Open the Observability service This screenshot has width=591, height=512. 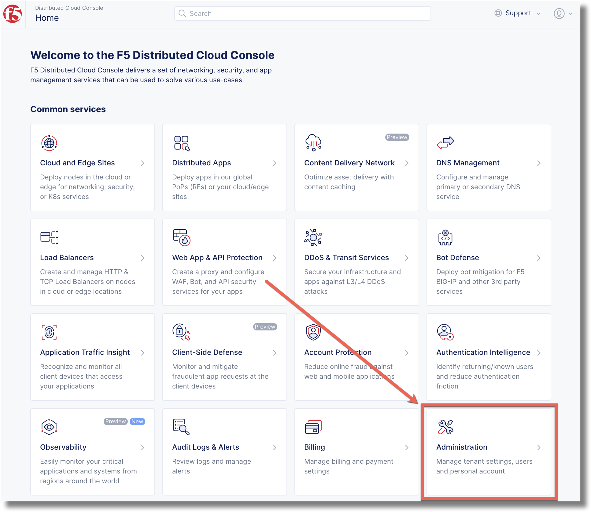coord(93,452)
